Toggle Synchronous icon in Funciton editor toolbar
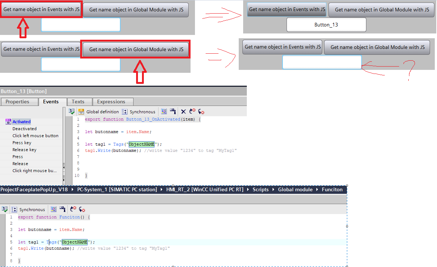The height and width of the screenshot is (267, 437). [x=14, y=209]
